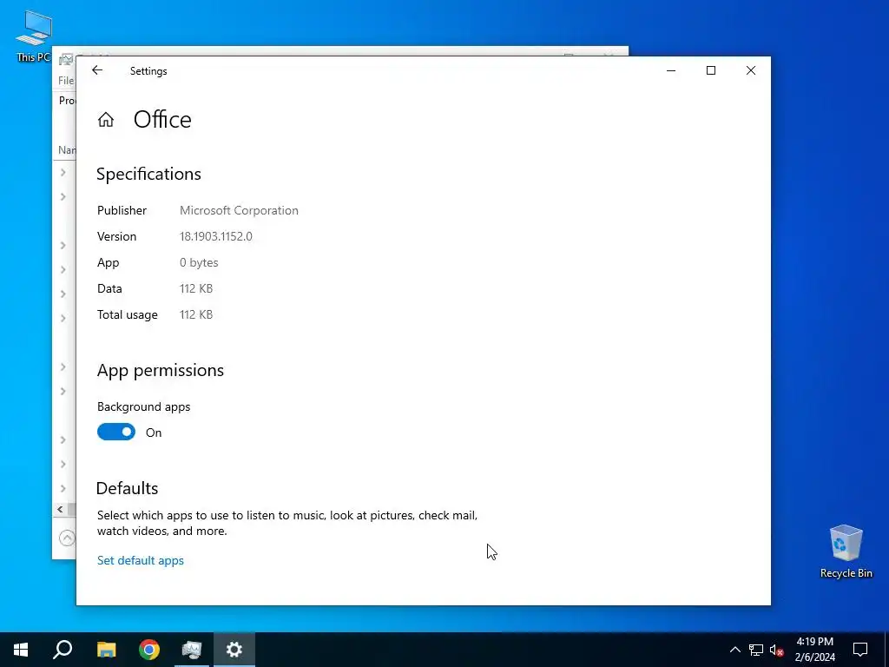Click the App size value 0 bytes
Screen dimensions: 889x667
click(199, 262)
